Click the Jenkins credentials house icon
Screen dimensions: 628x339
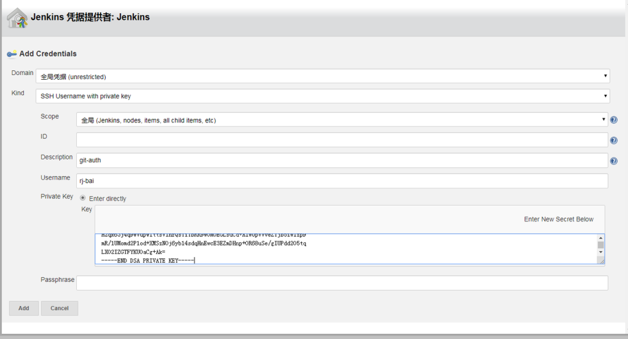click(x=17, y=19)
